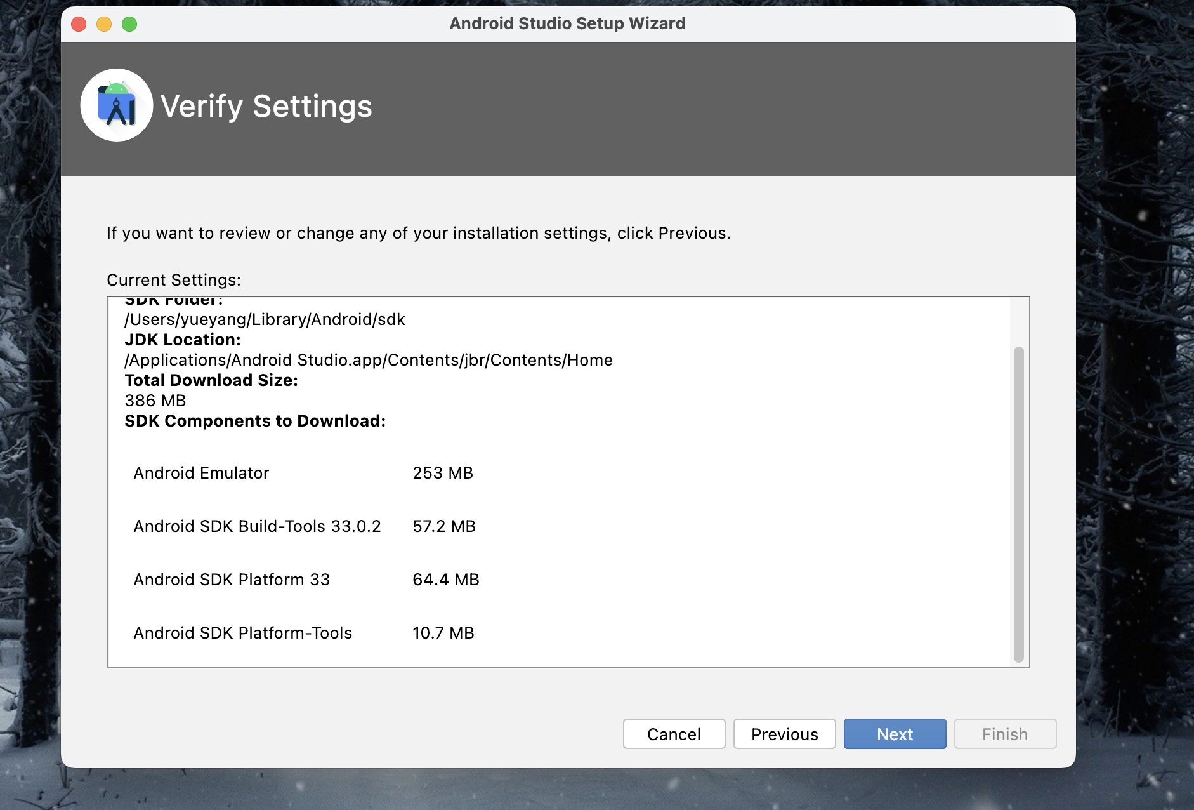Go back with the Previous button
The width and height of the screenshot is (1194, 810).
point(784,734)
